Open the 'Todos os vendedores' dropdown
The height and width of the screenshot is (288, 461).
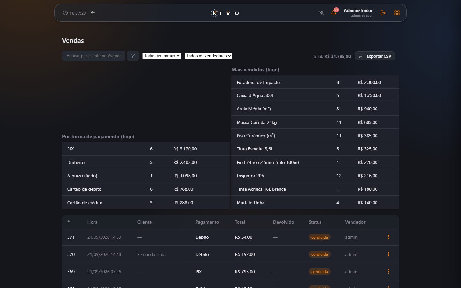pos(208,56)
